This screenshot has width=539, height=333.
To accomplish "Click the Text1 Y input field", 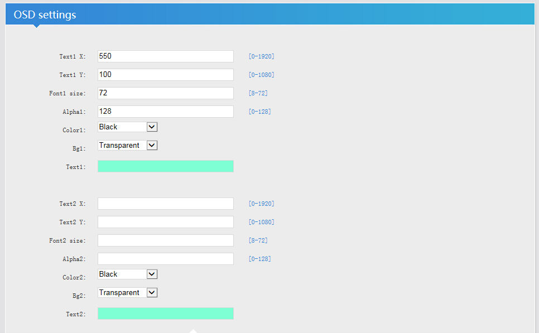I will click(165, 75).
